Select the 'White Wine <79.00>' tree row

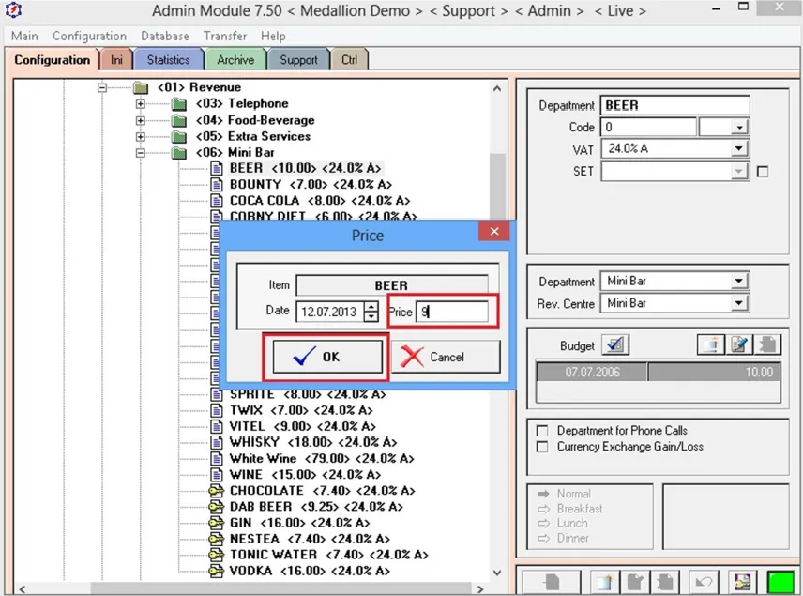pyautogui.click(x=321, y=459)
